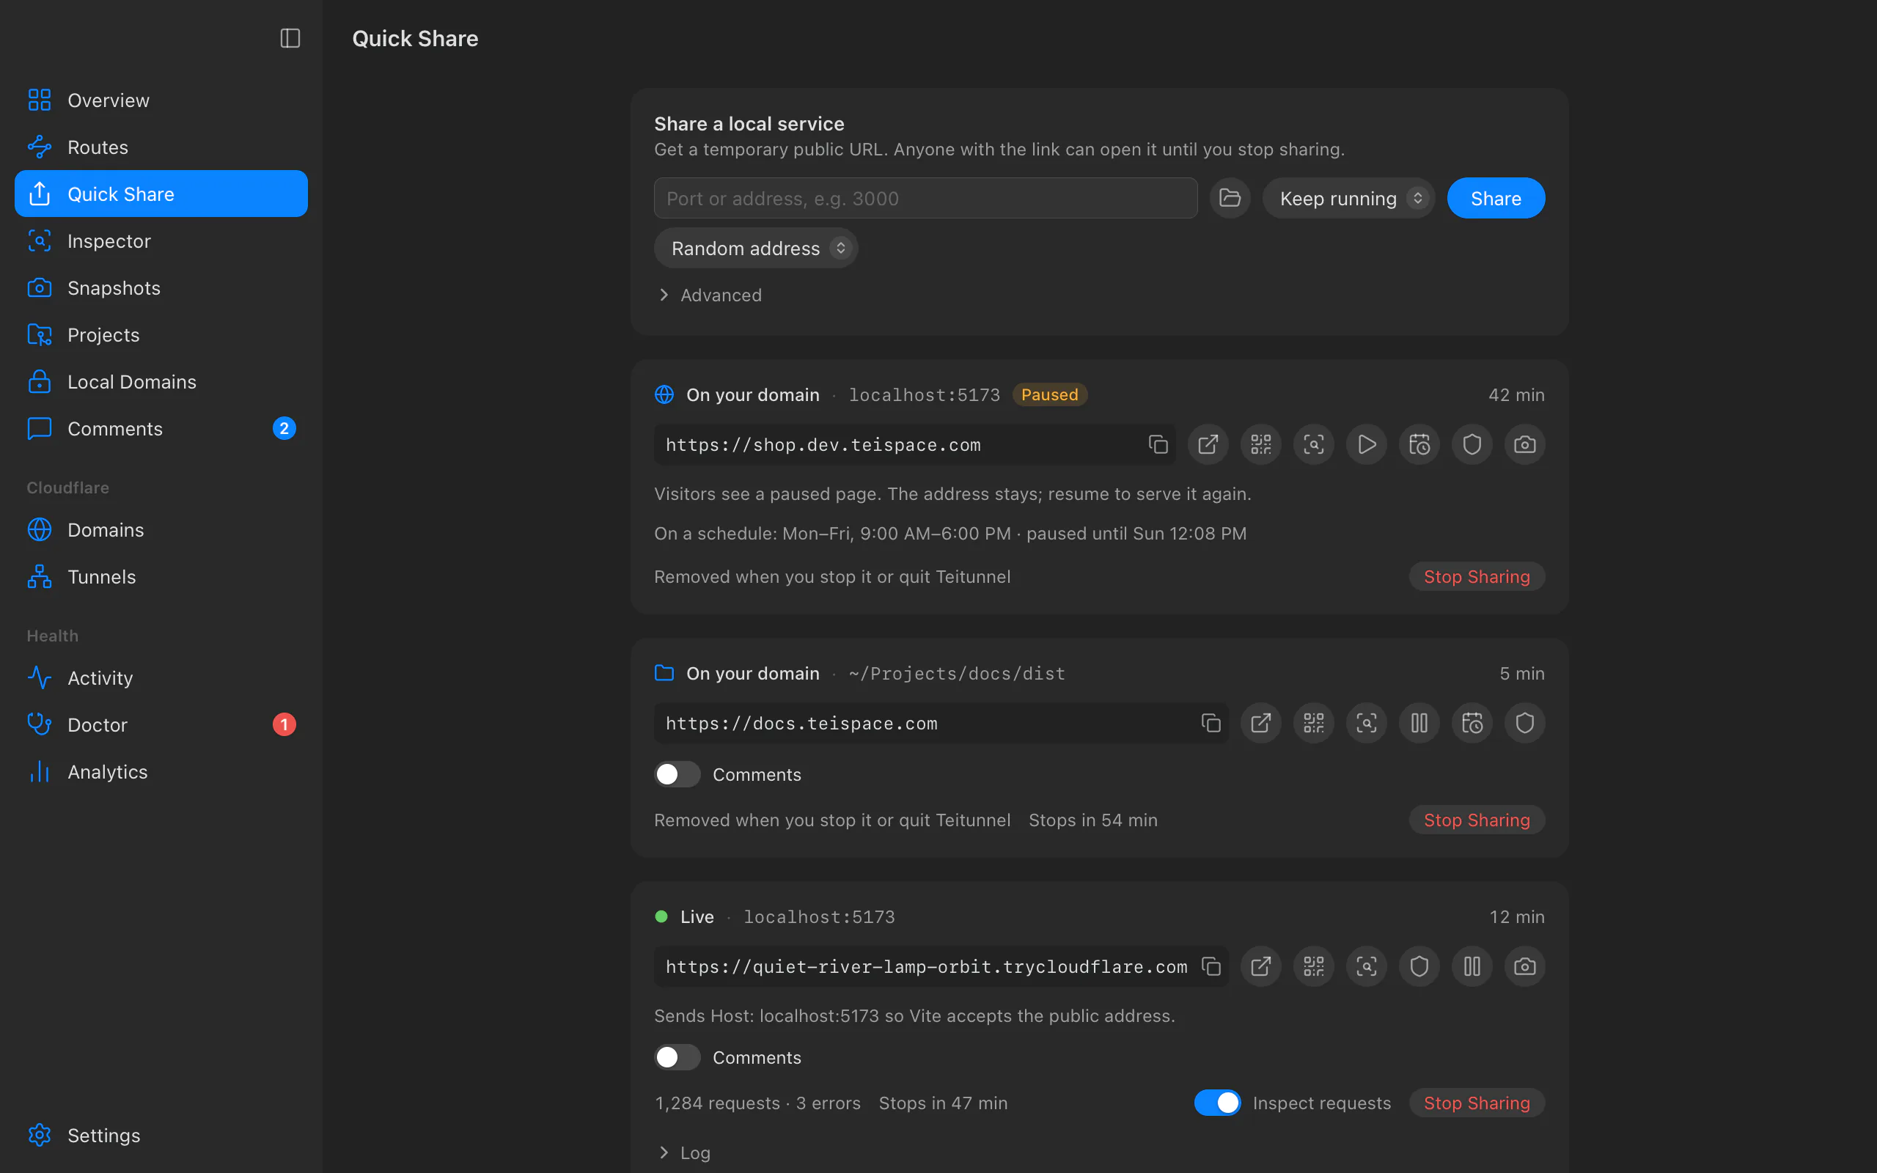Expand the Log section

tap(684, 1152)
